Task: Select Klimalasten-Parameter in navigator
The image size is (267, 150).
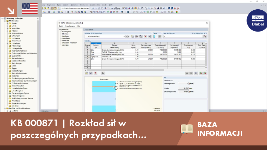Action: [69, 43]
